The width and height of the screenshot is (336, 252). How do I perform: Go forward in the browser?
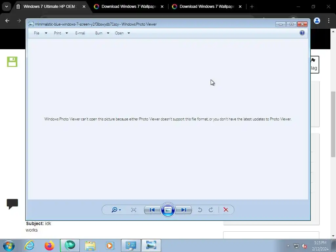coord(19,21)
